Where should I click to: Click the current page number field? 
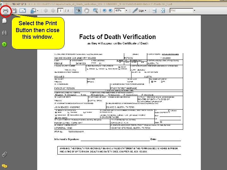(x=60, y=10)
